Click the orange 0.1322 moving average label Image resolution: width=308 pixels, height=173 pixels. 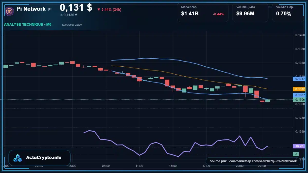click(300, 89)
